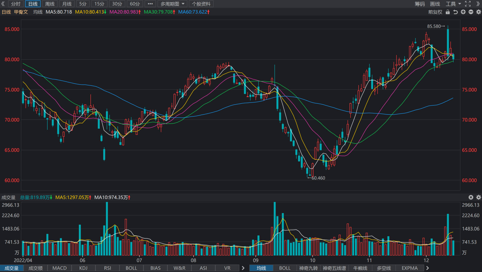Select BOLL main overlay tab

coord(285,268)
